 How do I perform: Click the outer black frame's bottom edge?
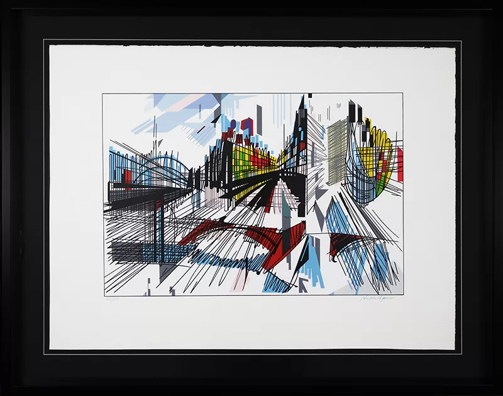(251, 389)
